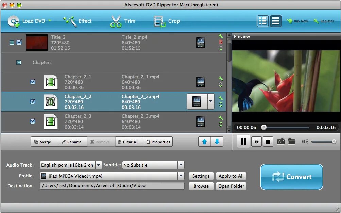Click the preview seek bar knob
This screenshot has width=341, height=213.
[x=264, y=127]
